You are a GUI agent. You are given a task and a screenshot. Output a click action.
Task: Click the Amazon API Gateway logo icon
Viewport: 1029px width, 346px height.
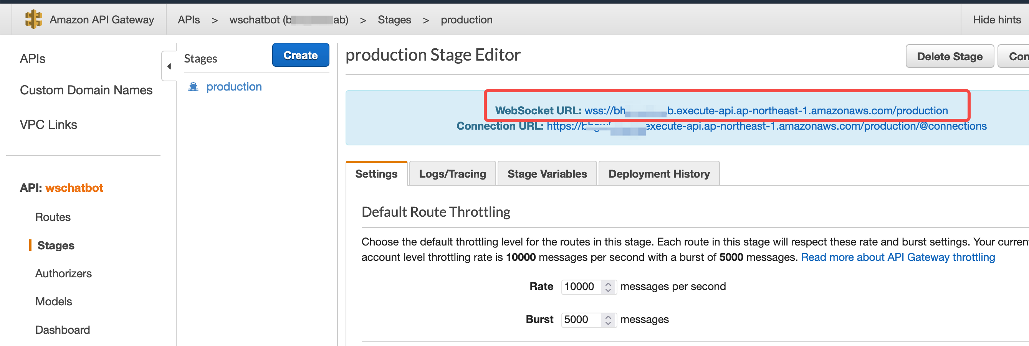click(x=33, y=20)
